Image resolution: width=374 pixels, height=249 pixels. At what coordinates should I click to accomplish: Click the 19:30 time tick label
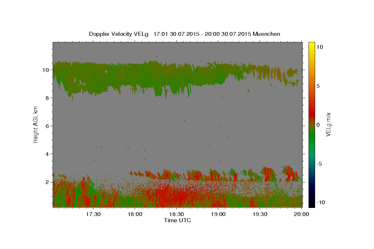point(260,214)
